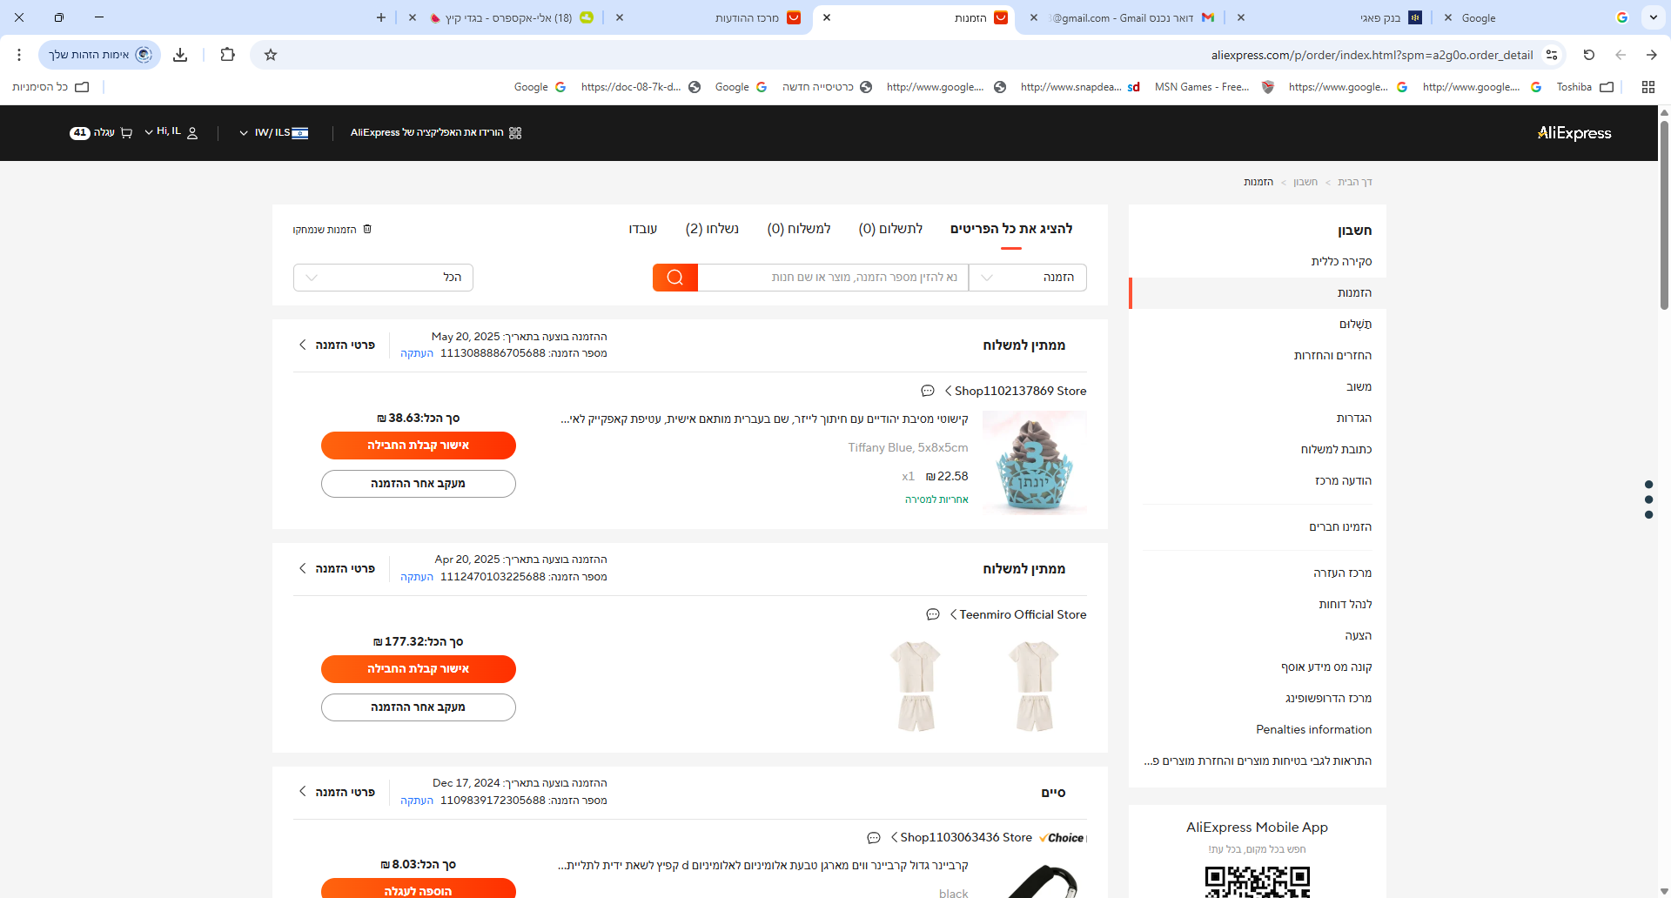Open Shipping address in sidebar
This screenshot has height=898, width=1671.
point(1336,450)
